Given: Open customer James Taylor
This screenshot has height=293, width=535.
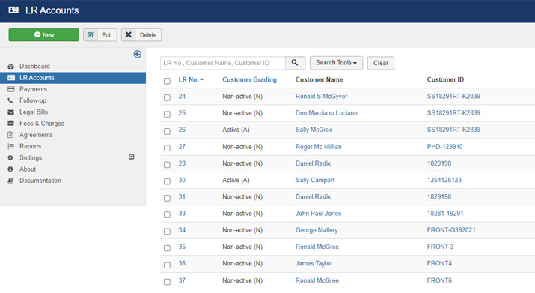Looking at the screenshot, I should [314, 263].
